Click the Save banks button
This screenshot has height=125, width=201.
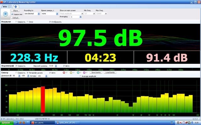[96, 72]
